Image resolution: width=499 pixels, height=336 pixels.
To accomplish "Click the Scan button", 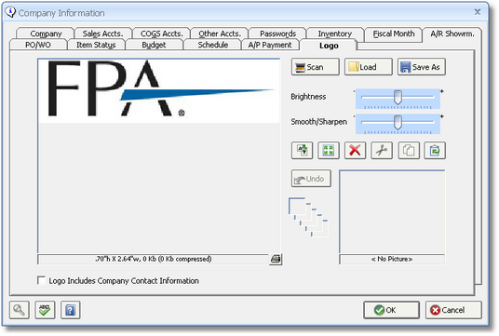I will point(315,67).
